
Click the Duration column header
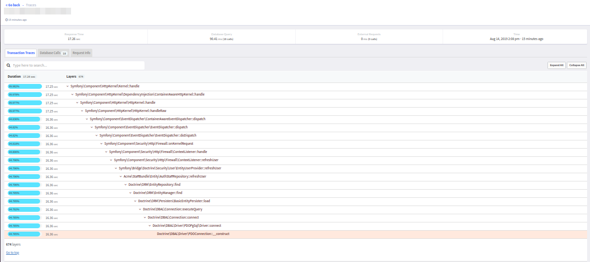14,77
